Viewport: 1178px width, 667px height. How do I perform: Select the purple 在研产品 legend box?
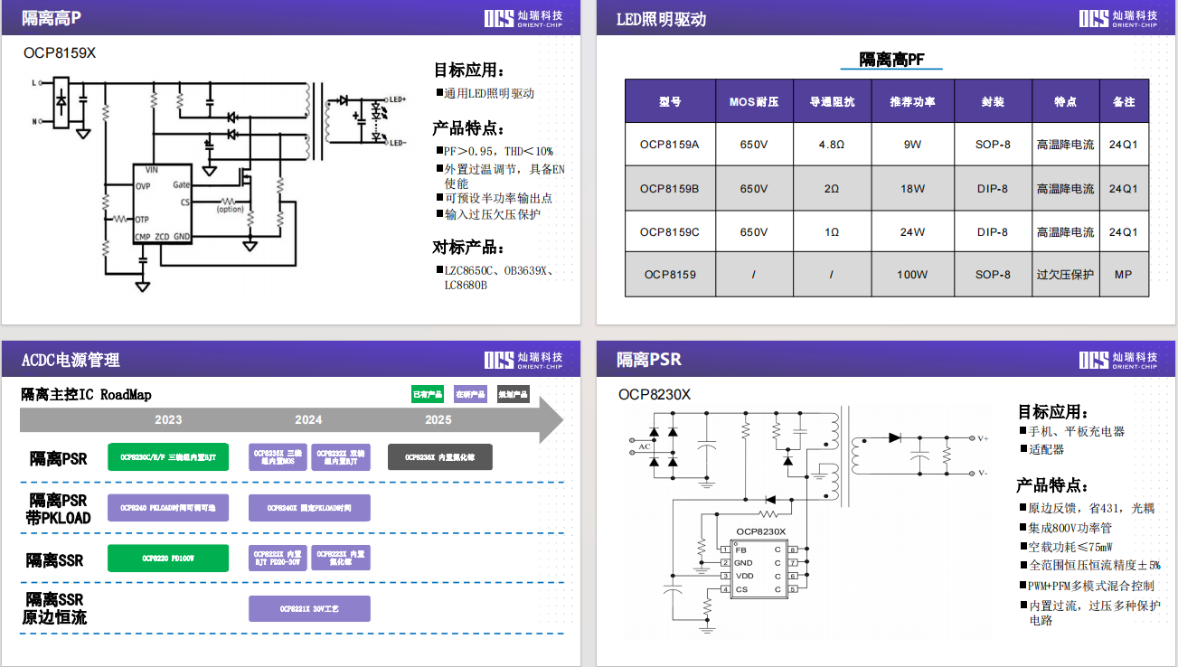471,394
